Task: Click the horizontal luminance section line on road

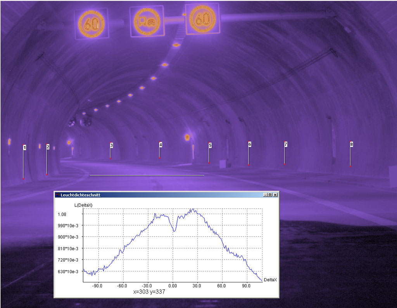Action: [x=147, y=175]
